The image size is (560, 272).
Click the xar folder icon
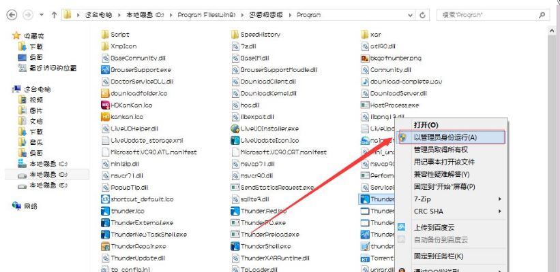click(365, 35)
